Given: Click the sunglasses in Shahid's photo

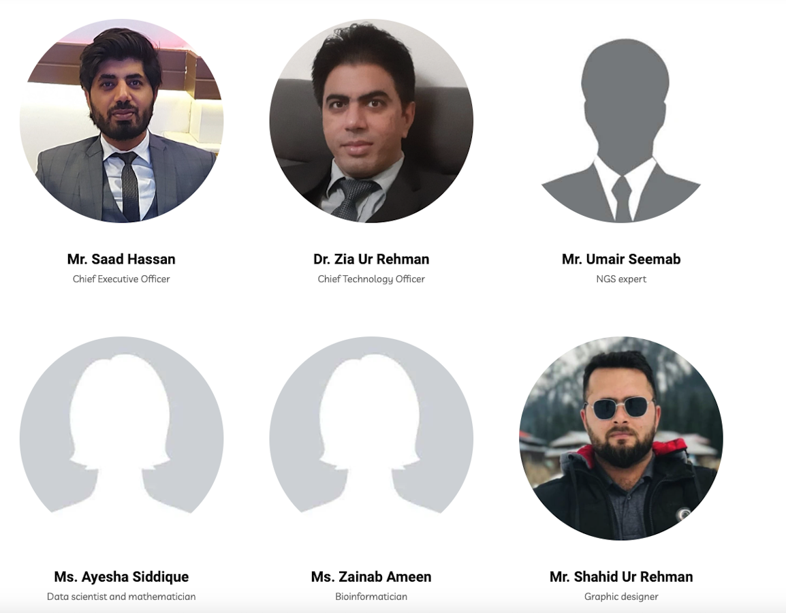Looking at the screenshot, I should coord(620,407).
